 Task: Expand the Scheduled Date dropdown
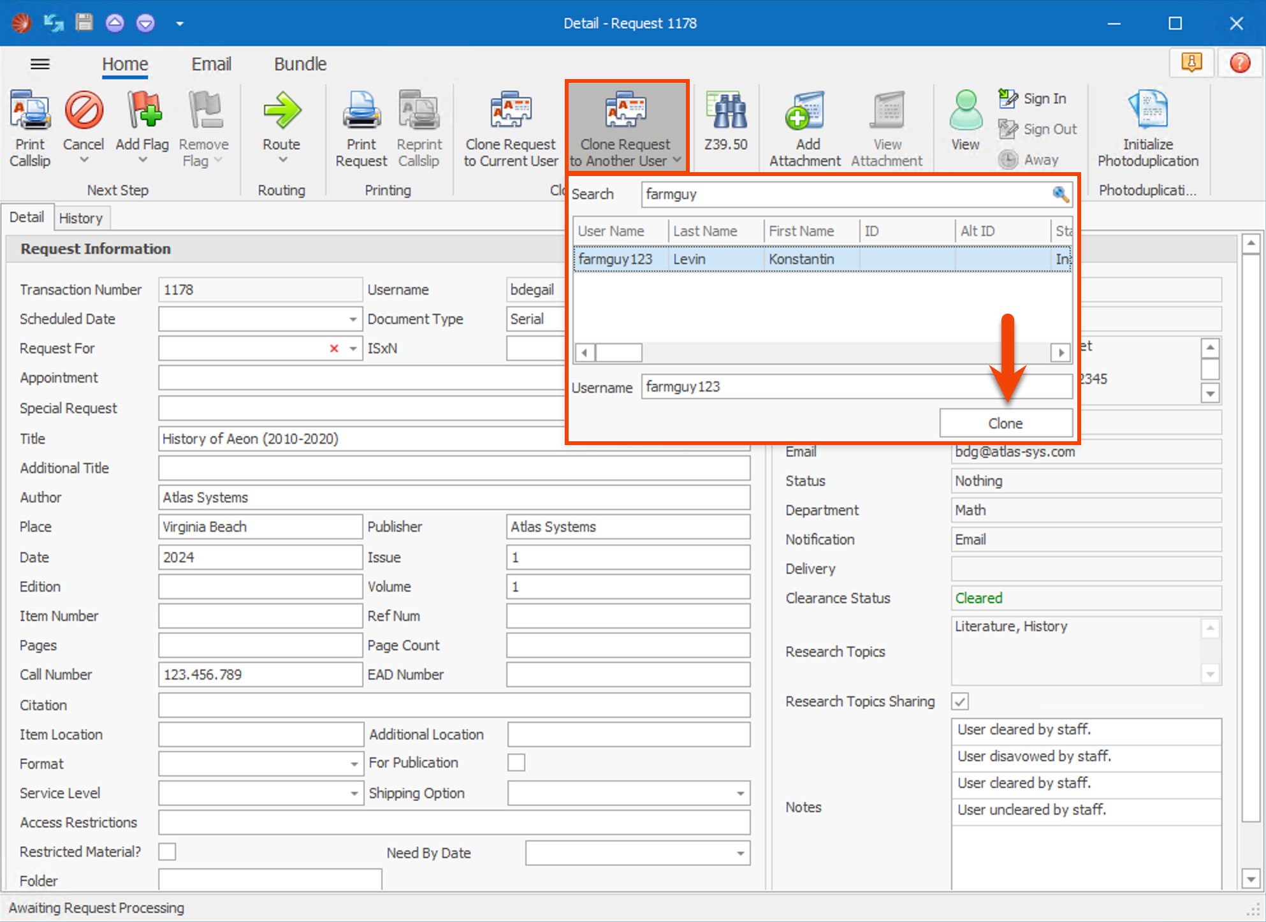tap(353, 319)
